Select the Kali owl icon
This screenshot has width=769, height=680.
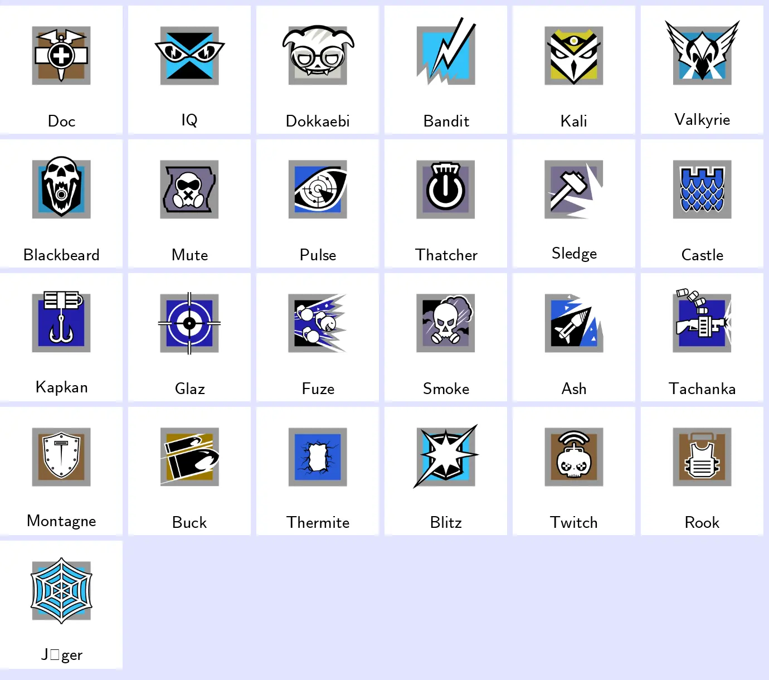click(x=574, y=55)
